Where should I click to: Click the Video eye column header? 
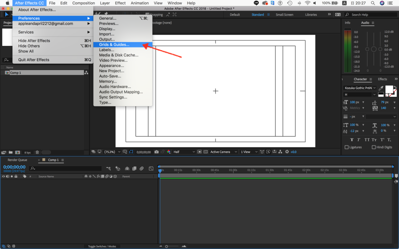click(x=4, y=176)
